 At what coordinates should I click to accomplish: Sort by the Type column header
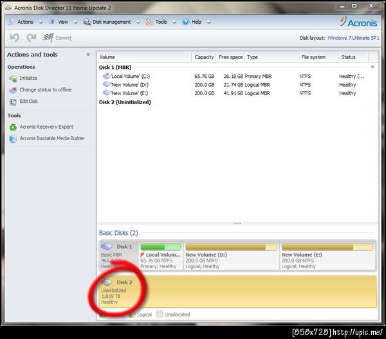click(272, 57)
